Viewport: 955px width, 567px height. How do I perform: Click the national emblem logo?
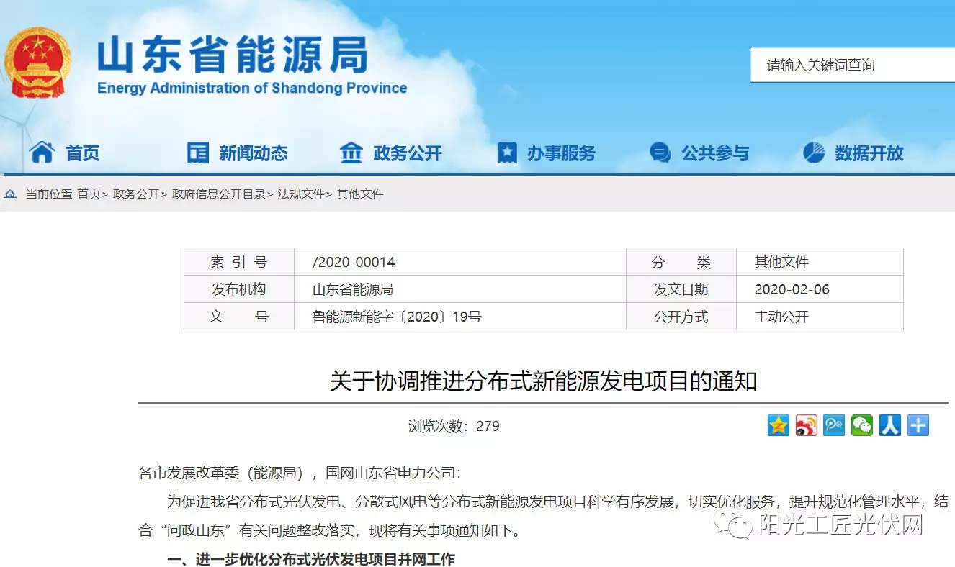[37, 63]
